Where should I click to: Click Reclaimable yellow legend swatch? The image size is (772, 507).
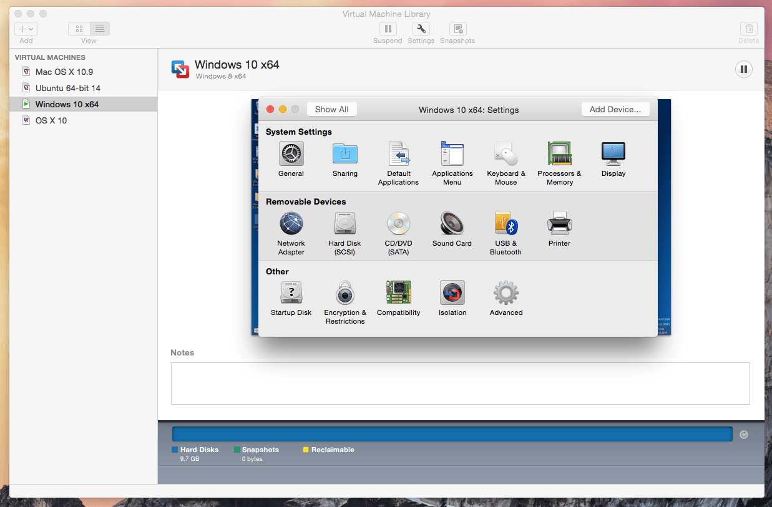point(306,450)
